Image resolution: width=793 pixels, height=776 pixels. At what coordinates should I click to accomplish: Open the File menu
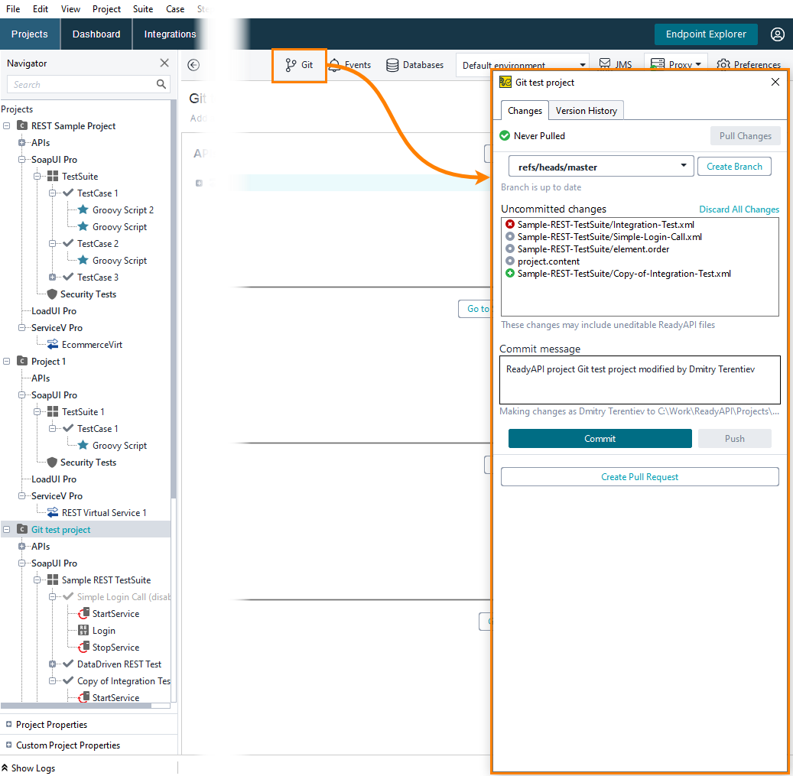point(13,9)
